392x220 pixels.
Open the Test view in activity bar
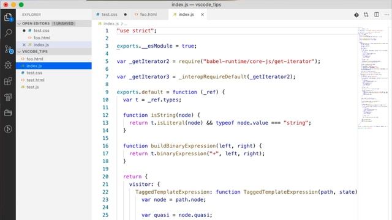pyautogui.click(x=8, y=97)
